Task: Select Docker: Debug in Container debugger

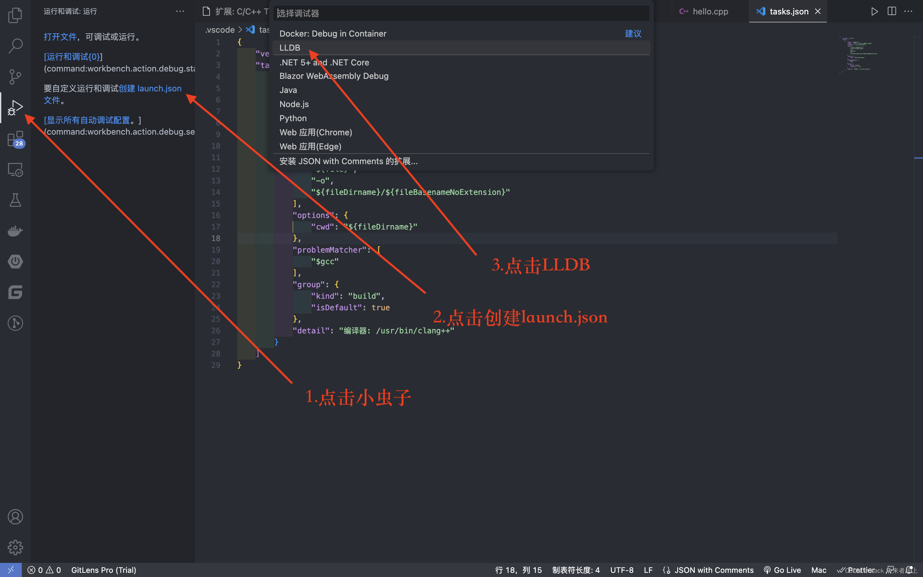Action: point(462,34)
